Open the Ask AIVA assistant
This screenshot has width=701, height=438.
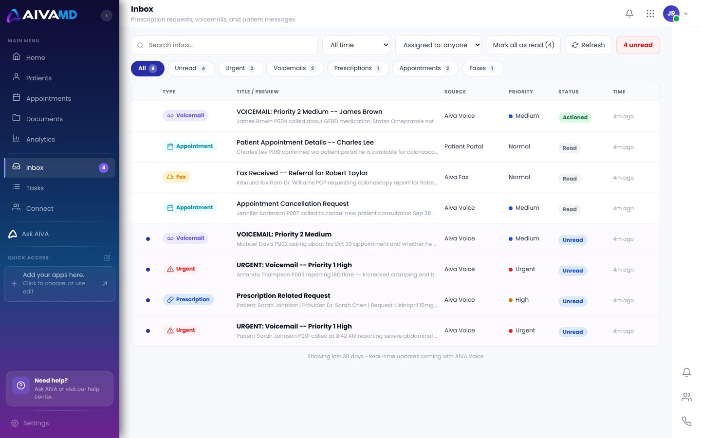tap(59, 234)
